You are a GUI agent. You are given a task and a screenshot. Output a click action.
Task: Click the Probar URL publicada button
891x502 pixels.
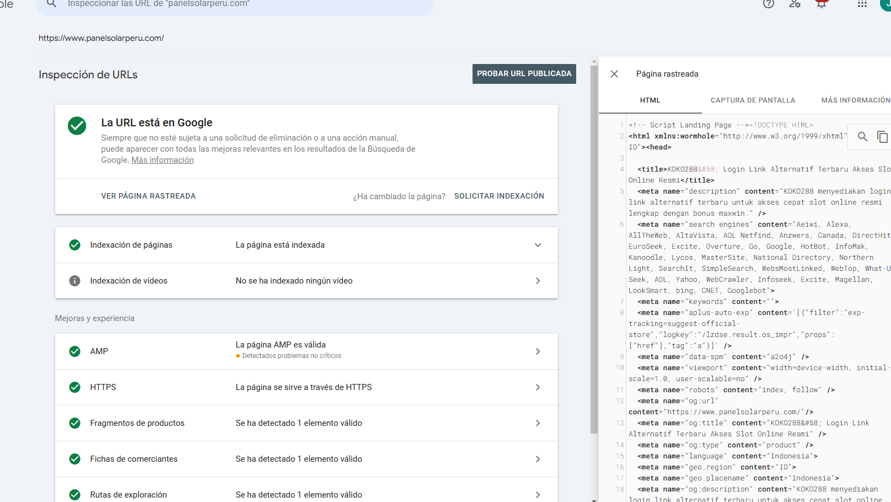point(524,74)
